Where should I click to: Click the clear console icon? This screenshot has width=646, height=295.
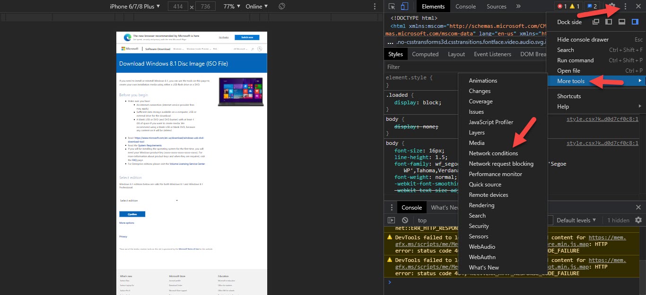[x=405, y=220]
